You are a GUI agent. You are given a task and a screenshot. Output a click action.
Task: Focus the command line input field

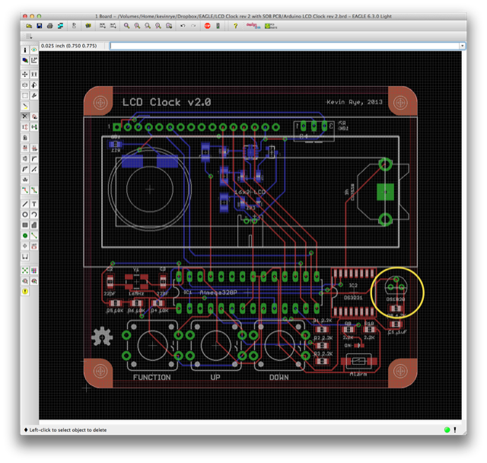pos(285,46)
